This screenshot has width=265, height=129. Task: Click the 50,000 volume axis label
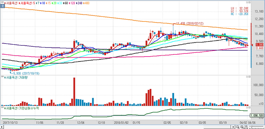point(259,95)
